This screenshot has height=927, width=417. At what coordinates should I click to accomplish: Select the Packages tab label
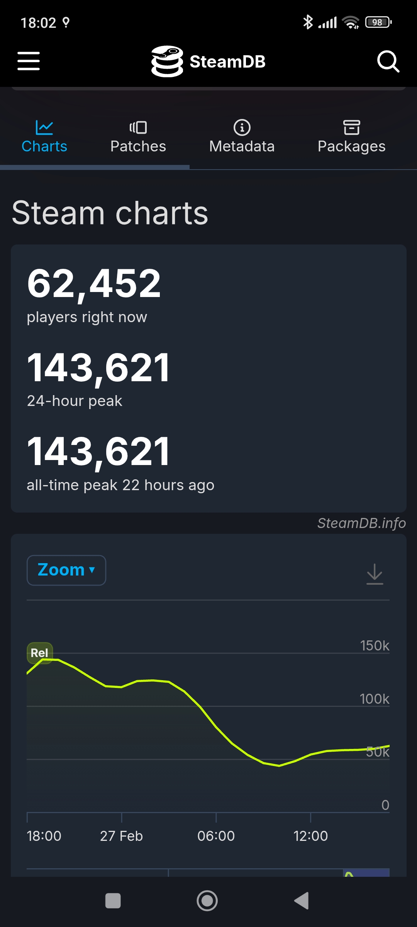click(x=351, y=146)
